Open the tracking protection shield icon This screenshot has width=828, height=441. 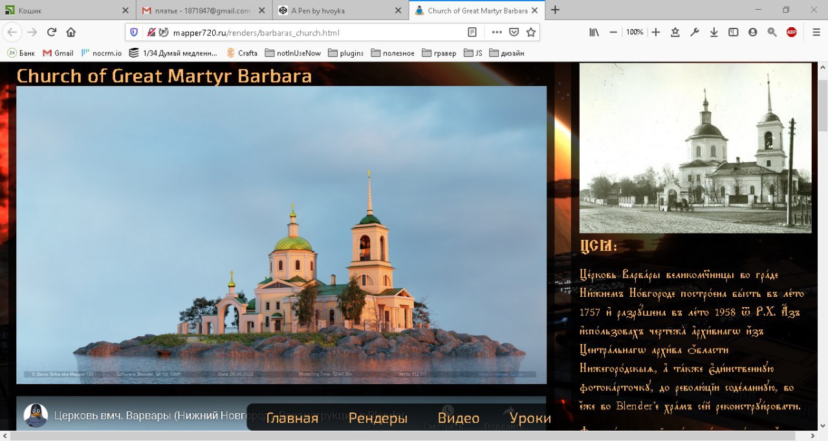[134, 32]
